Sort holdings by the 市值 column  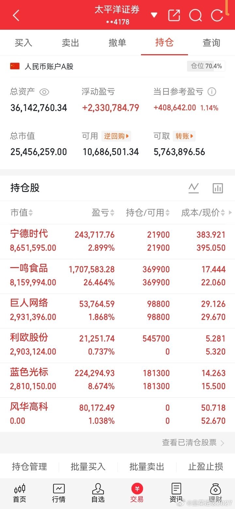pos(22,213)
